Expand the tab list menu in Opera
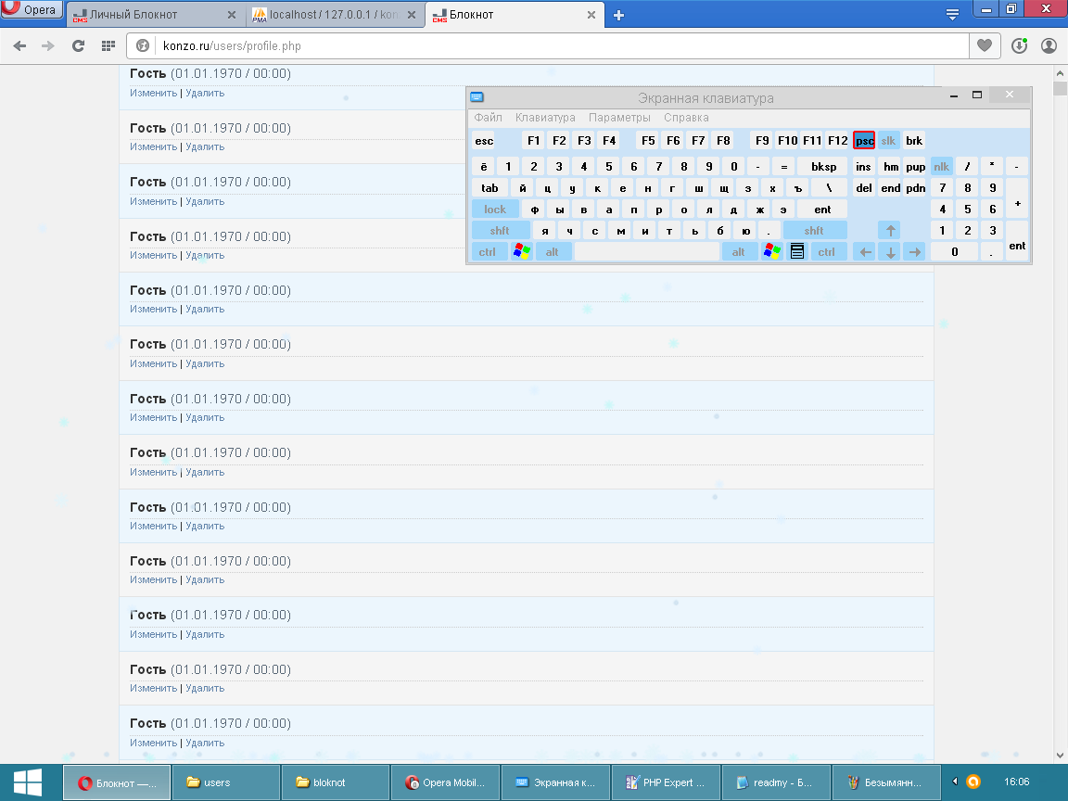The image size is (1068, 801). point(952,14)
